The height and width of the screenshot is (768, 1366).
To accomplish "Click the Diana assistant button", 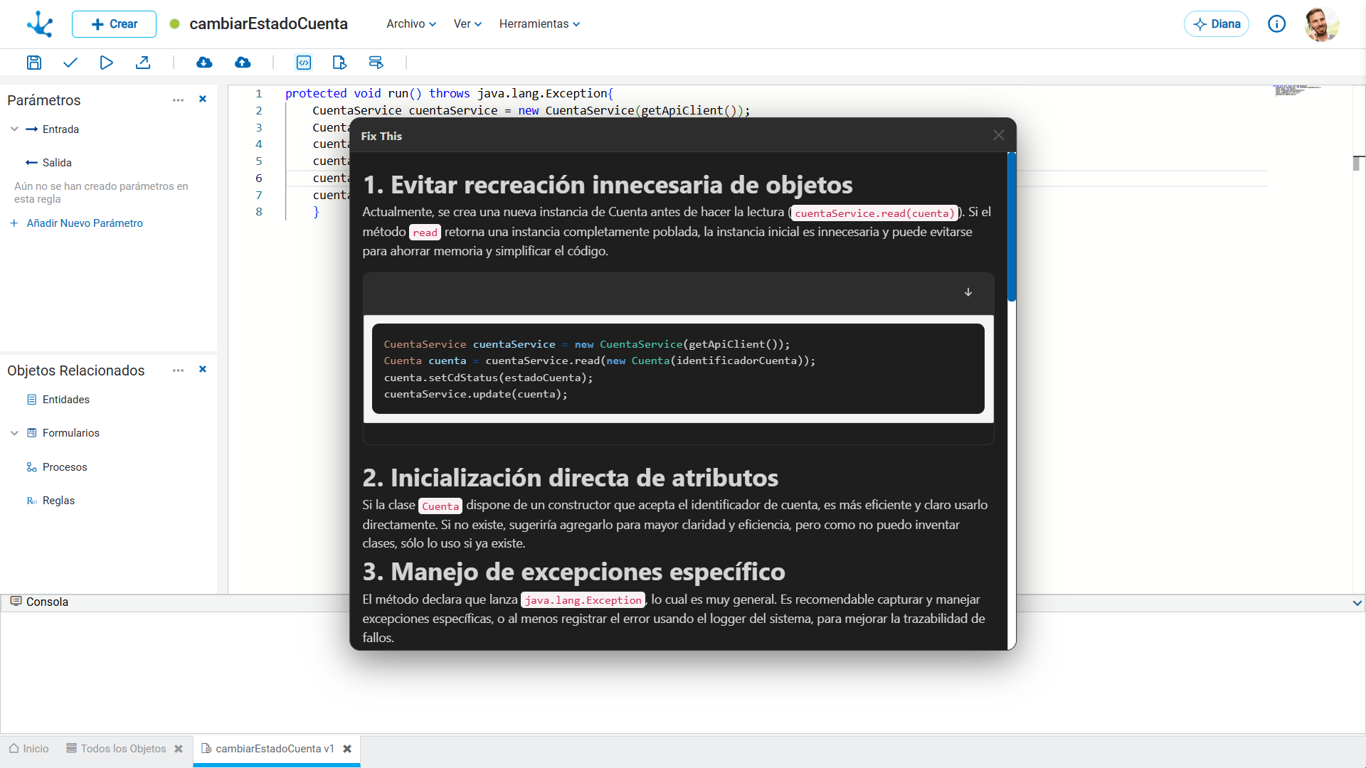I will 1217,23.
